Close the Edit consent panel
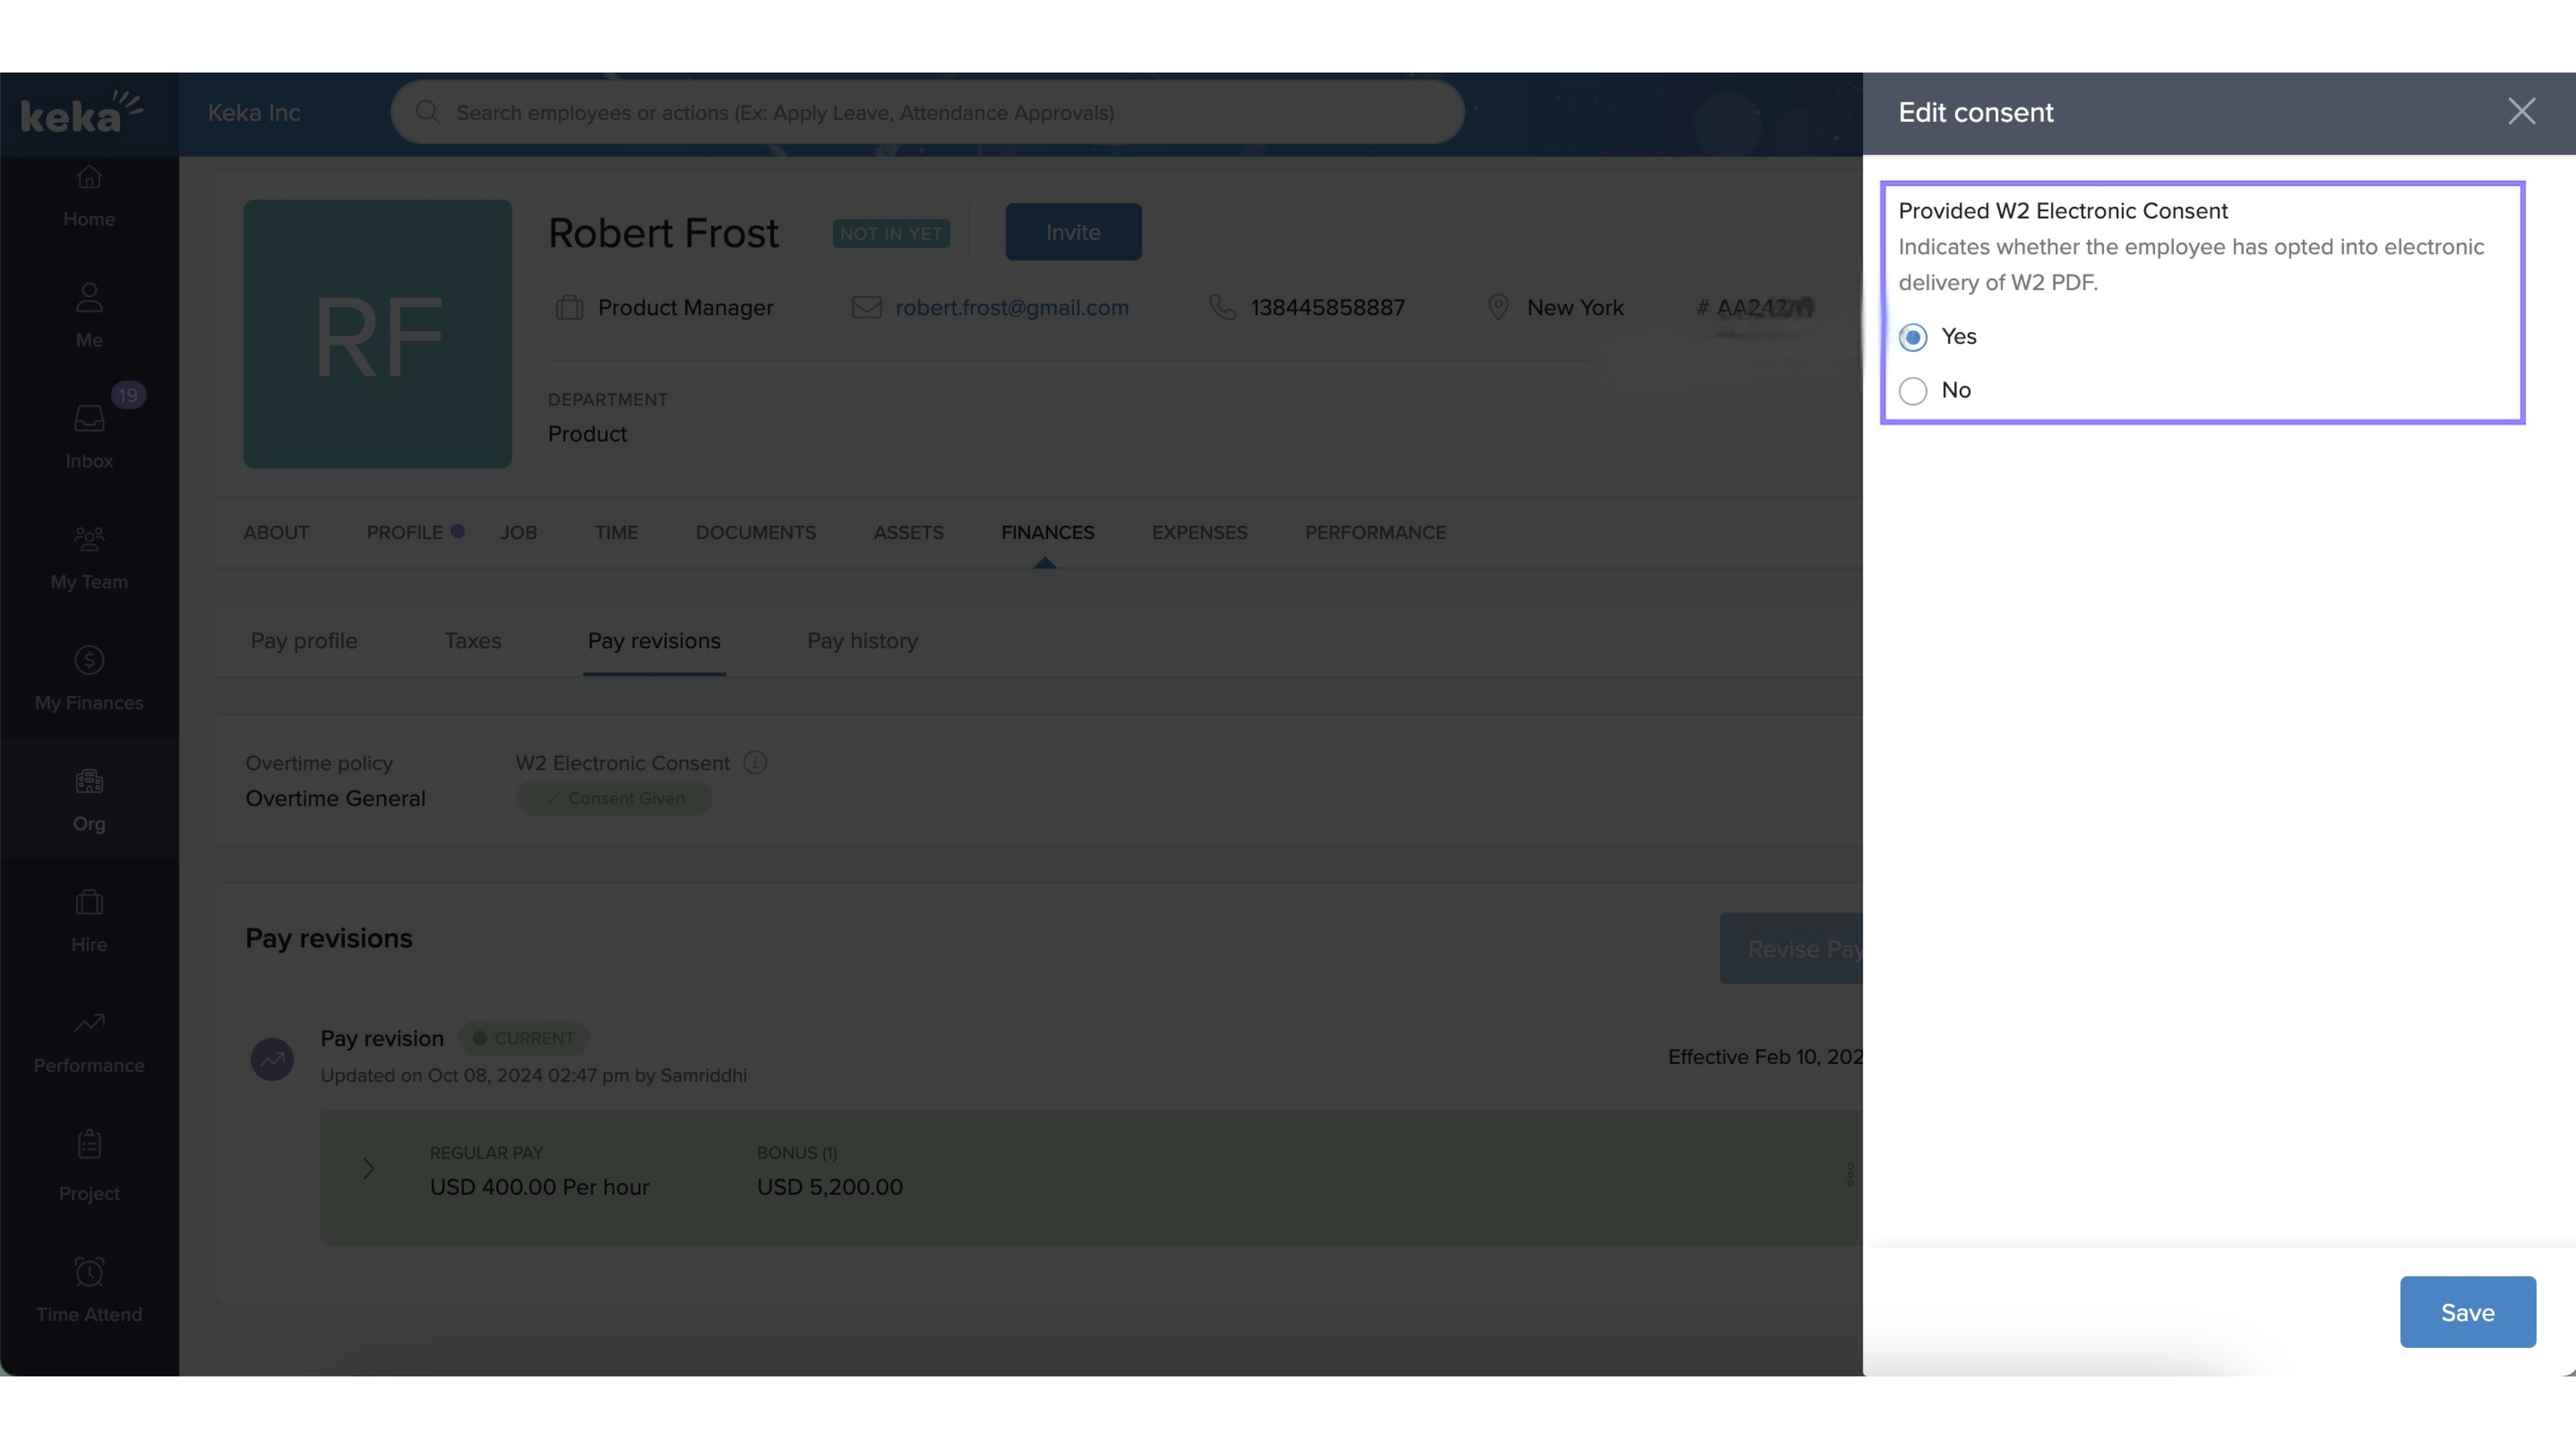This screenshot has height=1449, width=2576. click(2521, 111)
